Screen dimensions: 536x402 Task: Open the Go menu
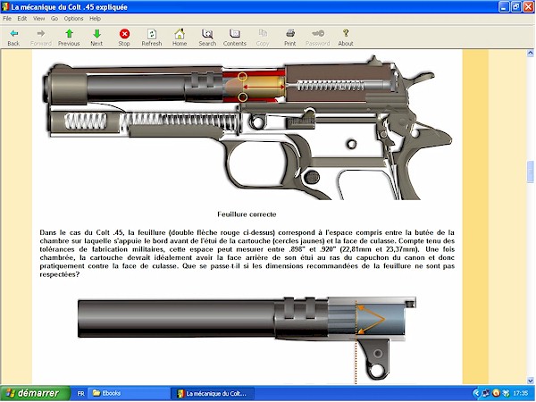pyautogui.click(x=54, y=19)
